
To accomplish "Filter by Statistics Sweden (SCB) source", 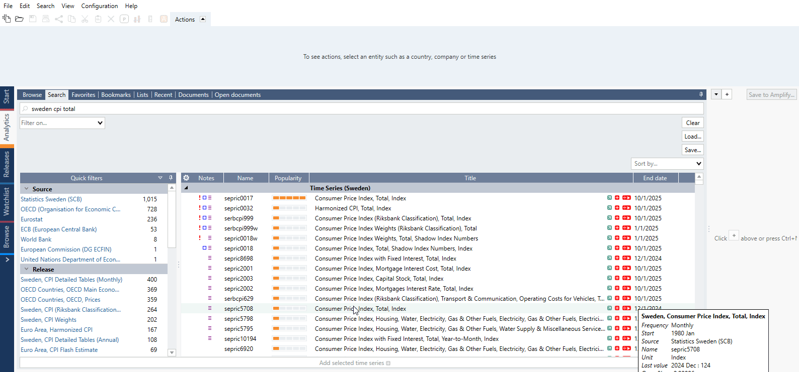I will (x=51, y=199).
